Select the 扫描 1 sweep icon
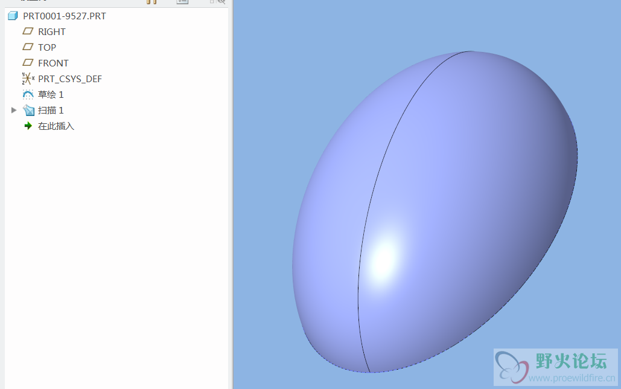 (28, 110)
